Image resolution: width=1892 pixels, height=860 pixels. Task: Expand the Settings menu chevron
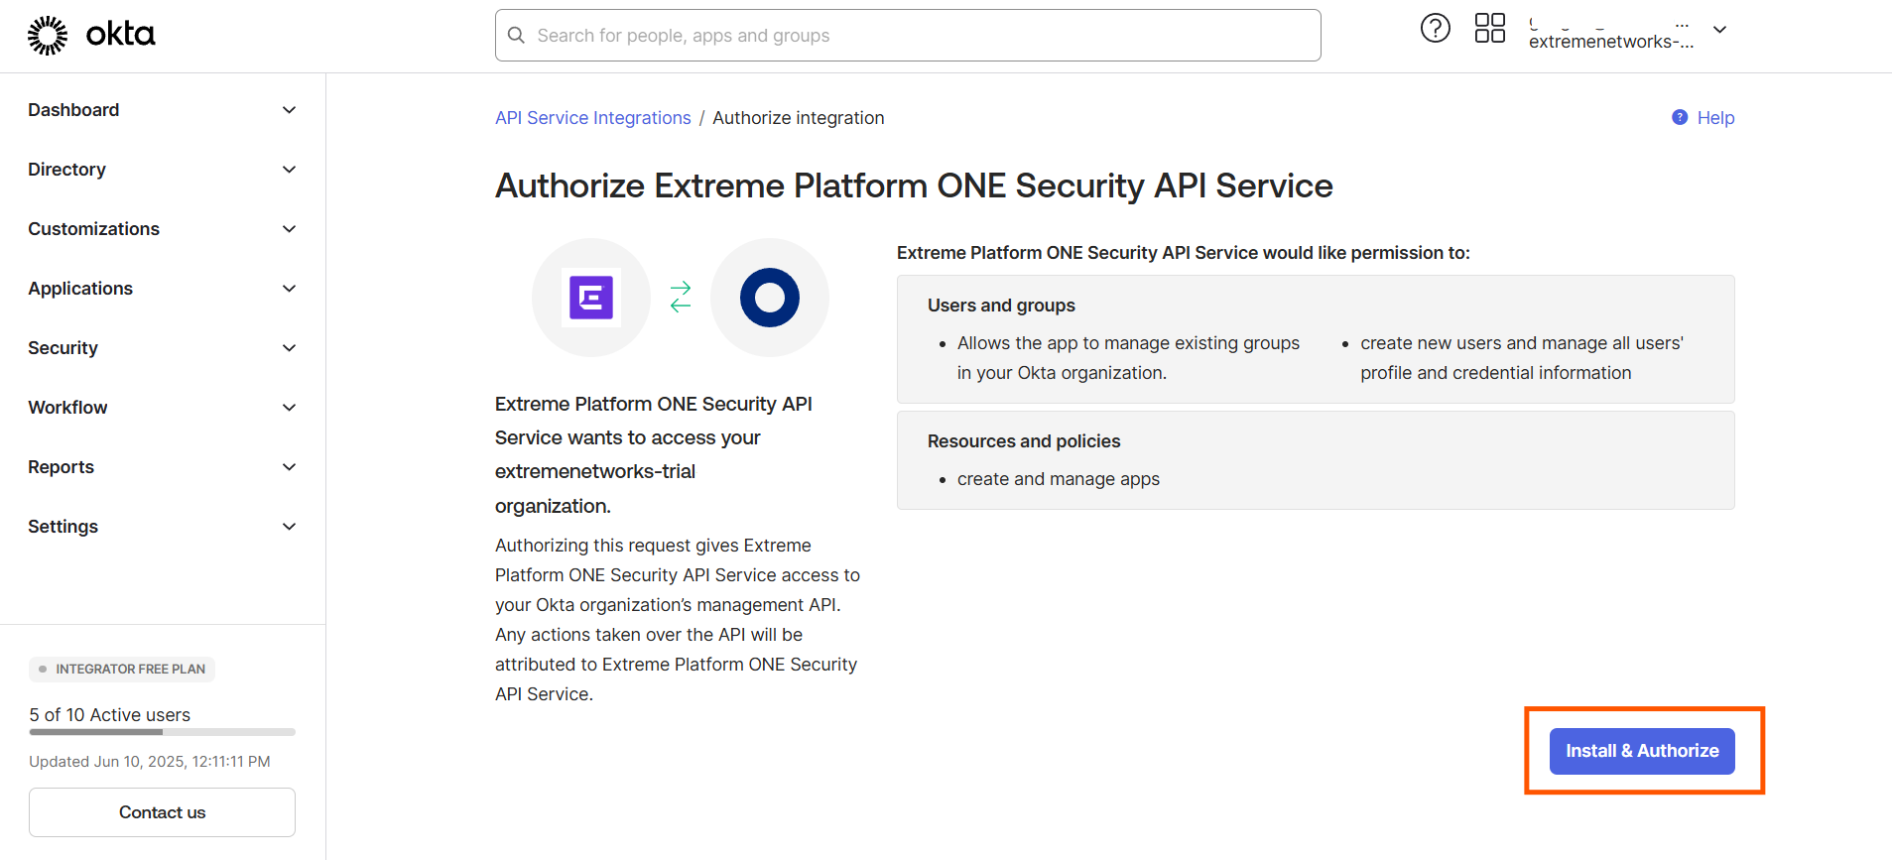[289, 527]
